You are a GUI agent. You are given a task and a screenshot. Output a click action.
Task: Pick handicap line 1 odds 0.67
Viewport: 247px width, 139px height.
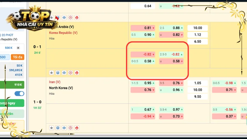tap(143, 110)
